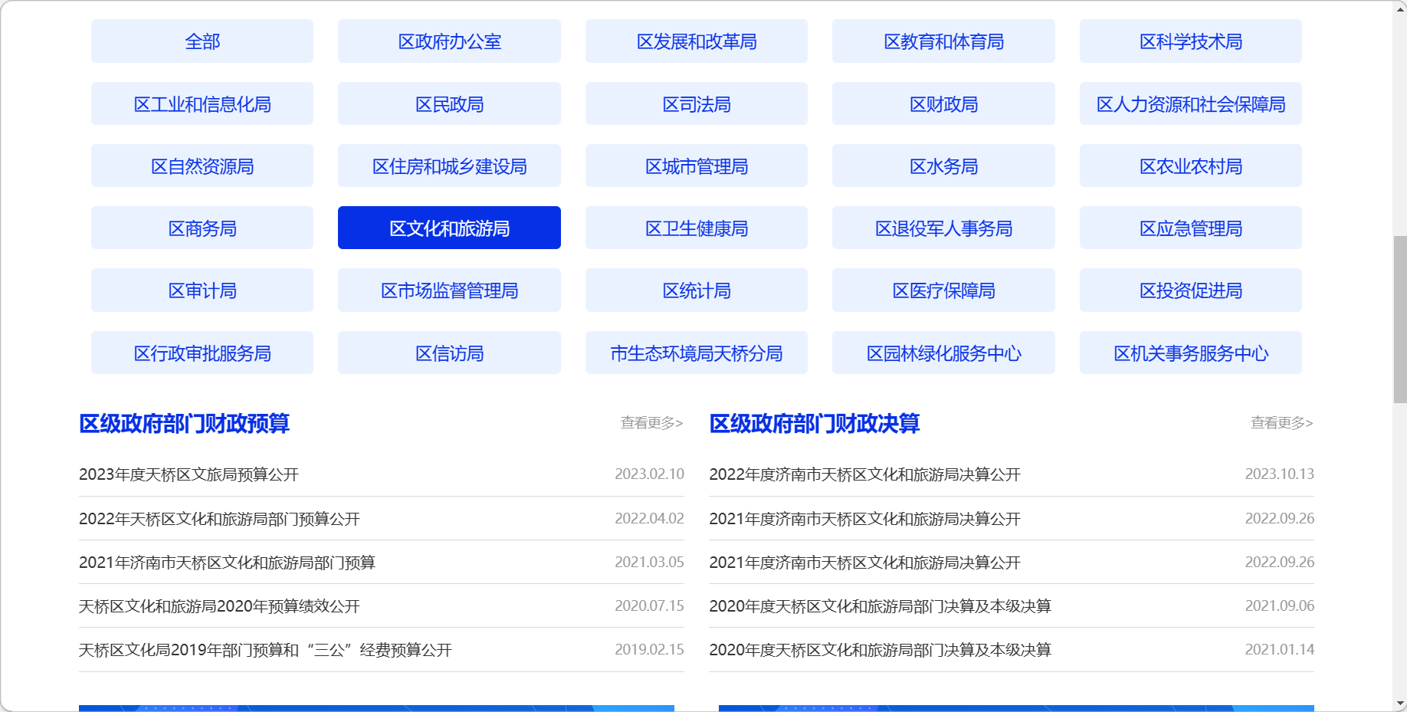Choose 区自然资源局 filter
Viewport: 1407px width, 712px height.
point(202,166)
